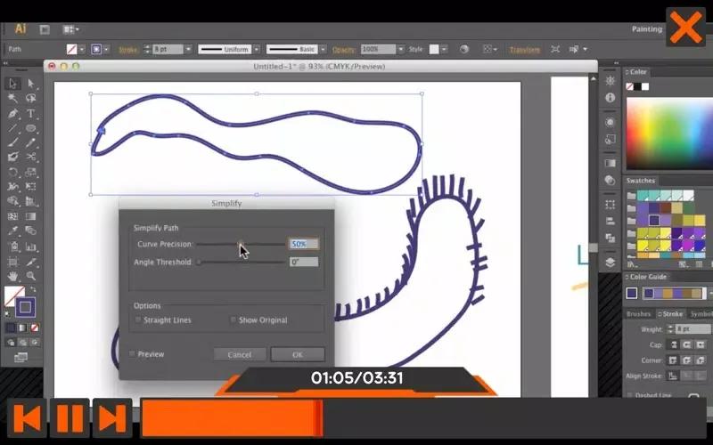Open the Align panel icon
This screenshot has height=445, width=713.
point(611,221)
